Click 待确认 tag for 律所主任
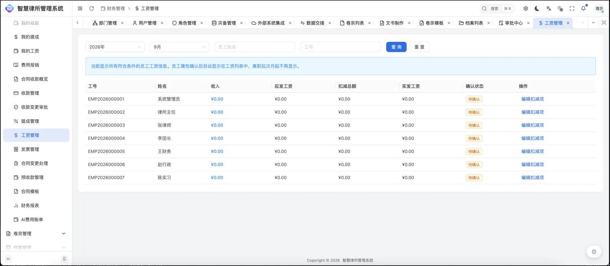Image resolution: width=610 pixels, height=266 pixels. click(474, 112)
